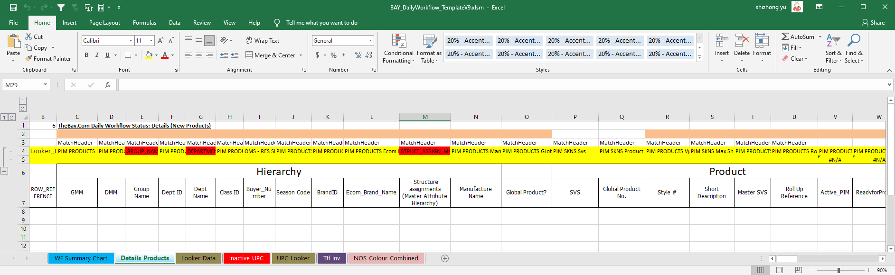
Task: Open the Name Box dropdown arrow
Action: pos(46,85)
